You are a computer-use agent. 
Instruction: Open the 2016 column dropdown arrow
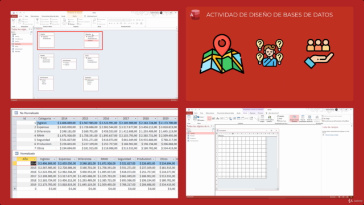coord(115,118)
